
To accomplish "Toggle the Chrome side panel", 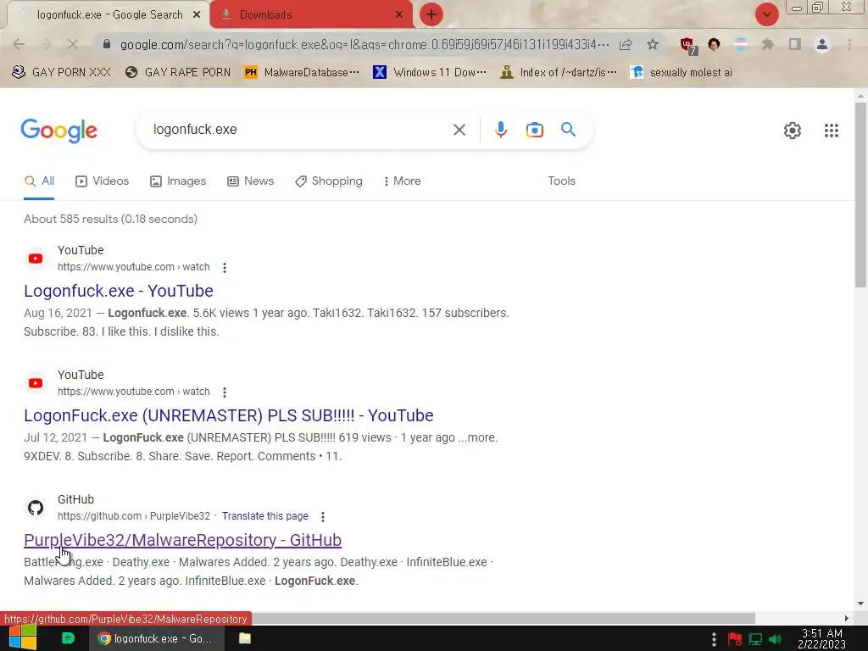I will (x=795, y=44).
